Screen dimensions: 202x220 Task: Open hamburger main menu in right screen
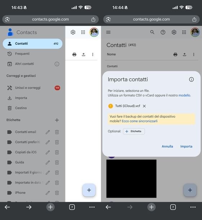pos(108,32)
